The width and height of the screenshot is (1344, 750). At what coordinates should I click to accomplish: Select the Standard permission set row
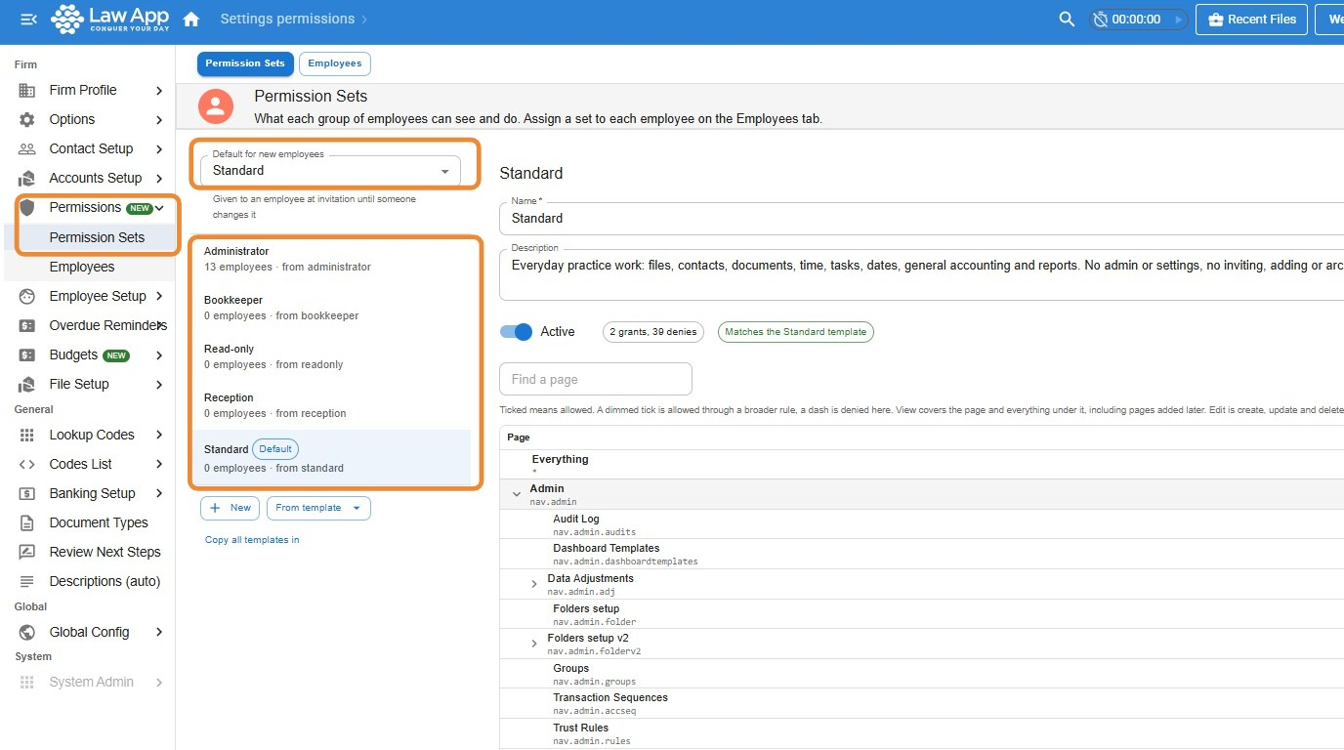point(331,457)
